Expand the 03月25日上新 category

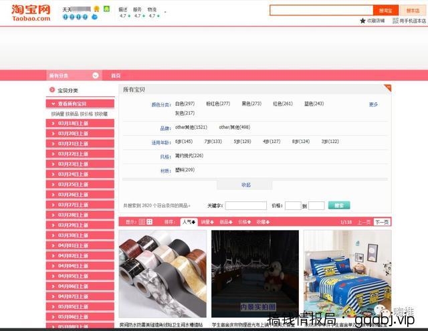(80, 185)
